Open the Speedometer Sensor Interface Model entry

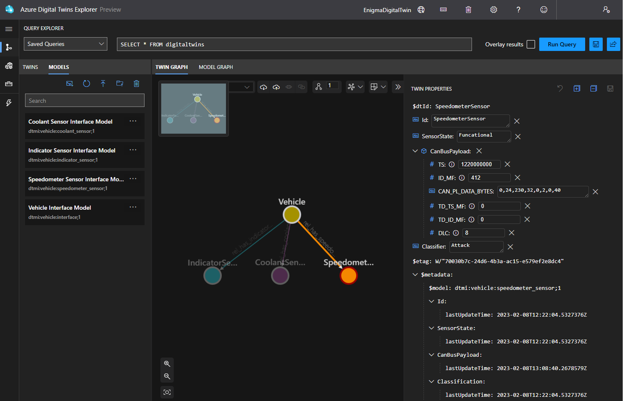(85, 183)
